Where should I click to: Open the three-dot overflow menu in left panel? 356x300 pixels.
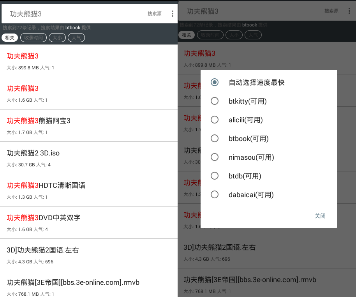coord(172,14)
